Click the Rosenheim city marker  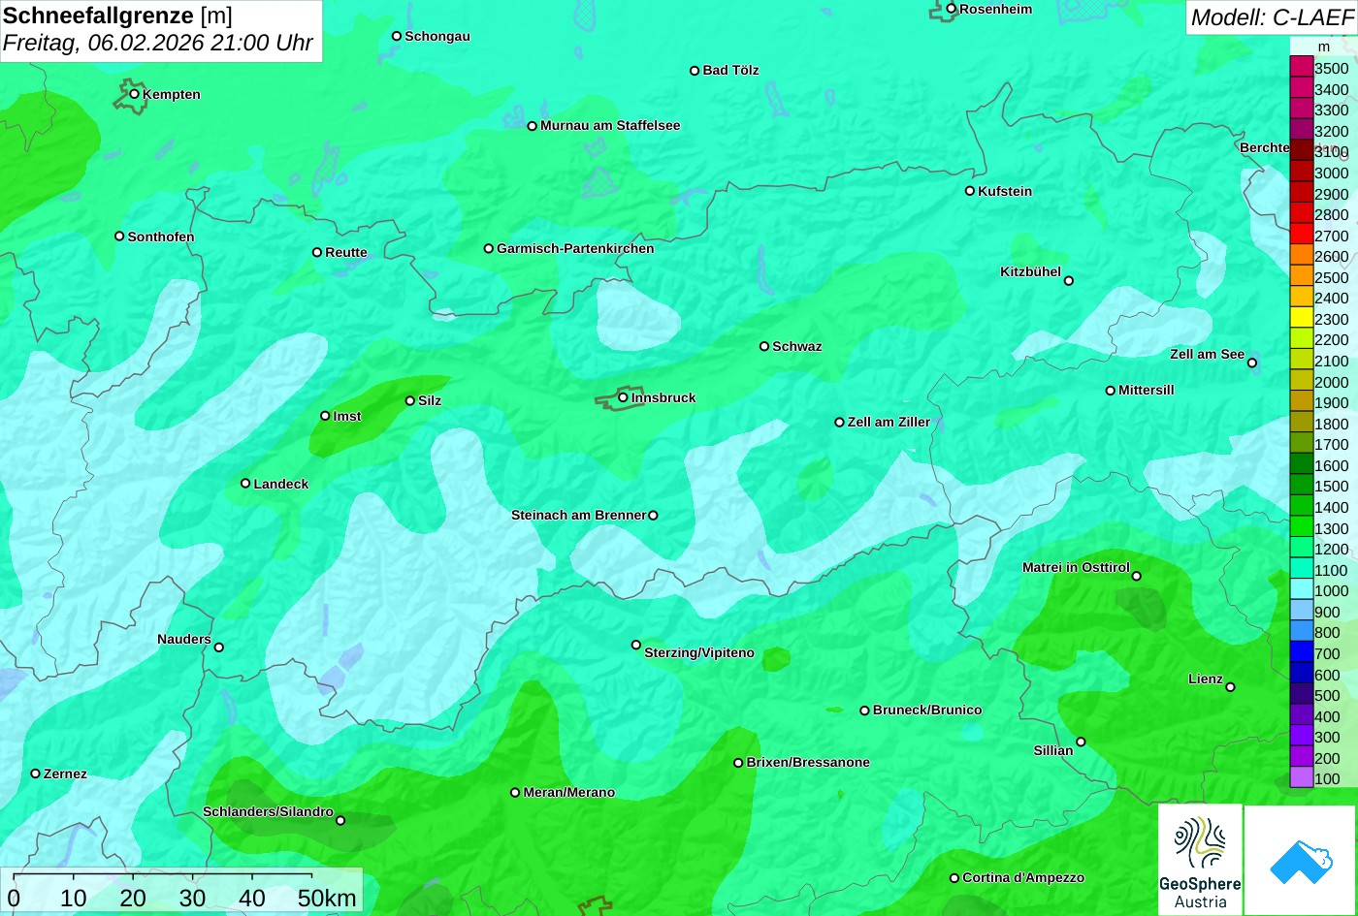coord(952,9)
